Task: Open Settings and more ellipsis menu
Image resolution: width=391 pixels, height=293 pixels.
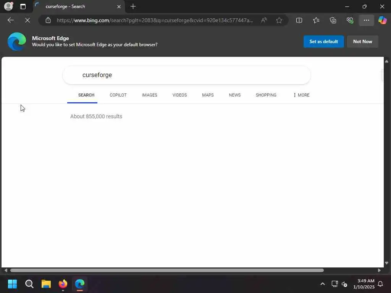Action: (x=366, y=20)
